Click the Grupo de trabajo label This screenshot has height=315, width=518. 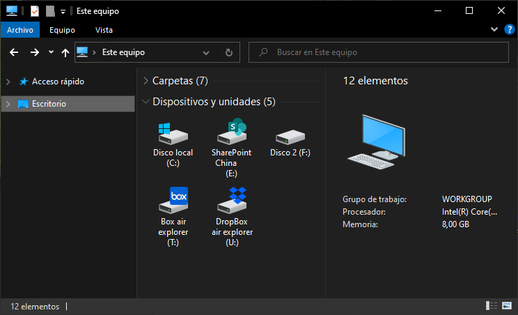[x=375, y=199]
